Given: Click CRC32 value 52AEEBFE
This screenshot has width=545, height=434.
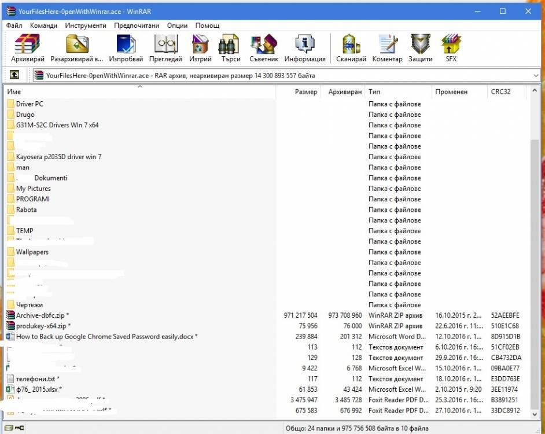Looking at the screenshot, I should click(x=505, y=315).
